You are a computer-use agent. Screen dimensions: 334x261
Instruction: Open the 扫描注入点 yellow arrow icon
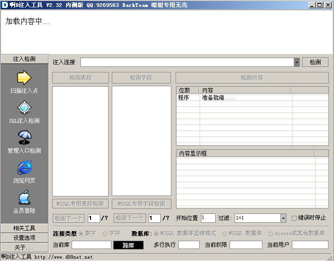[x=24, y=77]
